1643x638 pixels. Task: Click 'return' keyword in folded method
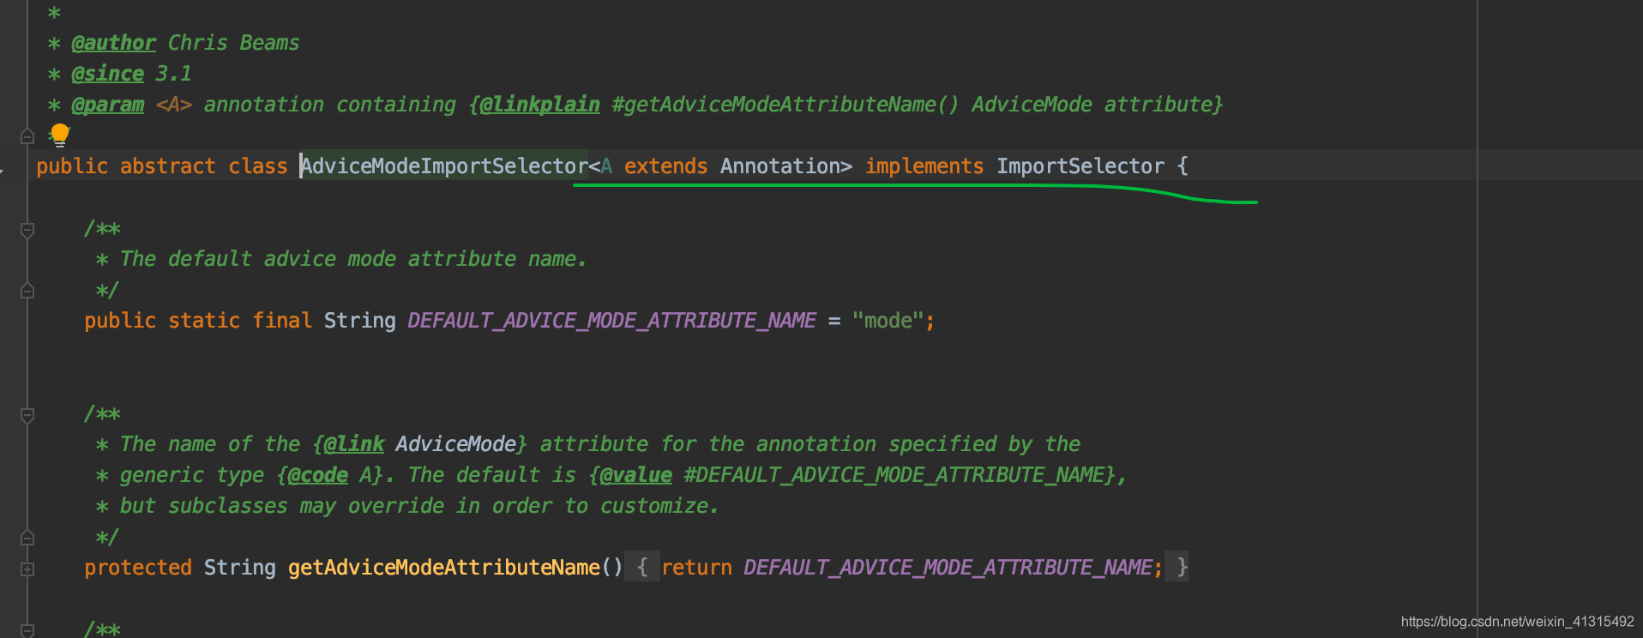click(x=696, y=568)
